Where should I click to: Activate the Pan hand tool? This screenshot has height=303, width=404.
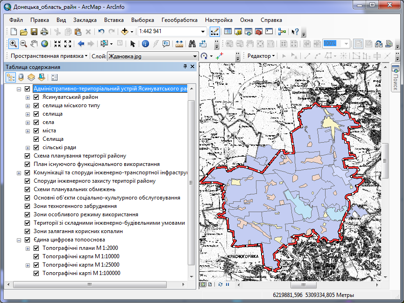coord(34,44)
